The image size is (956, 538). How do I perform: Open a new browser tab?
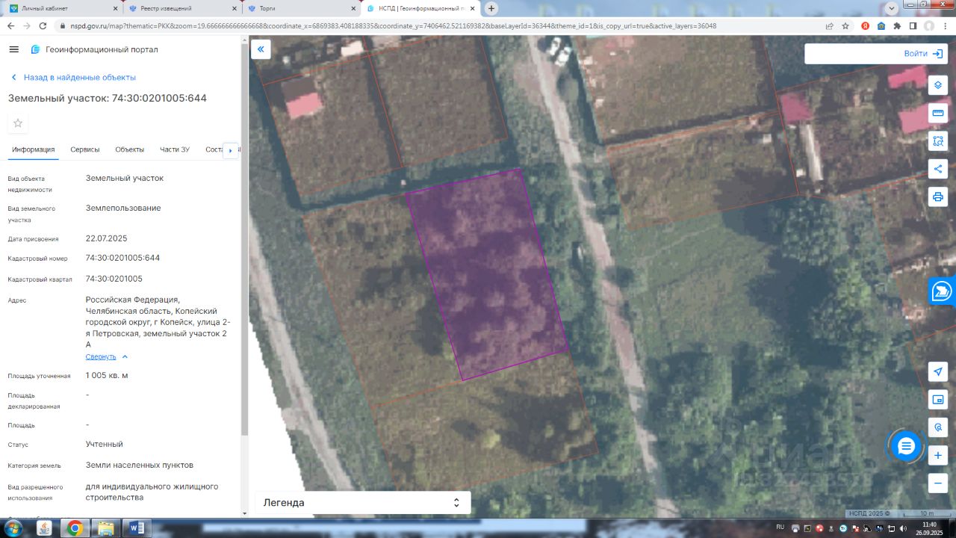click(491, 8)
